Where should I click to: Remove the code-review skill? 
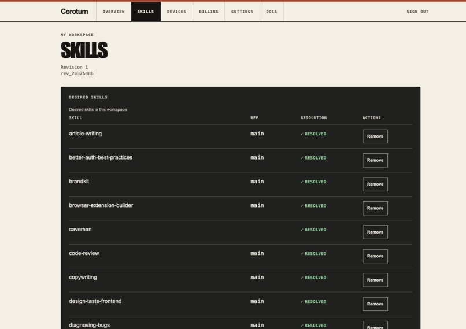(375, 256)
